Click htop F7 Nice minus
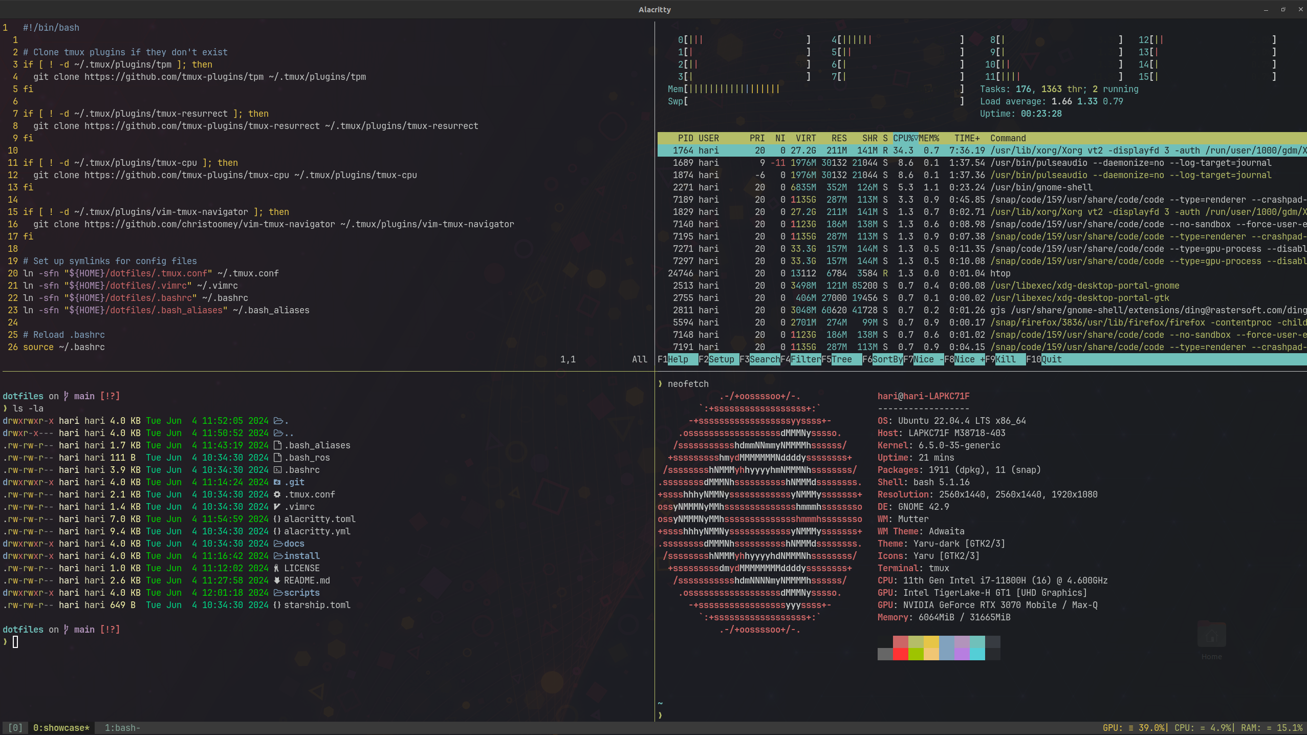1307x735 pixels. tap(924, 359)
